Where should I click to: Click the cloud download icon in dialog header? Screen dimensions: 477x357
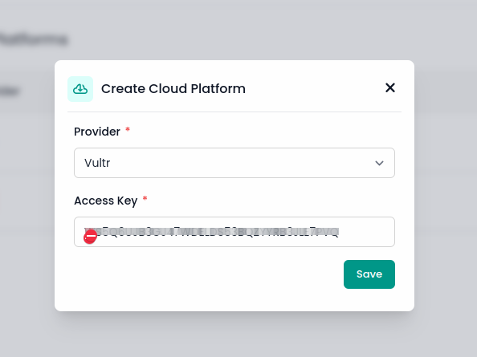tap(80, 89)
